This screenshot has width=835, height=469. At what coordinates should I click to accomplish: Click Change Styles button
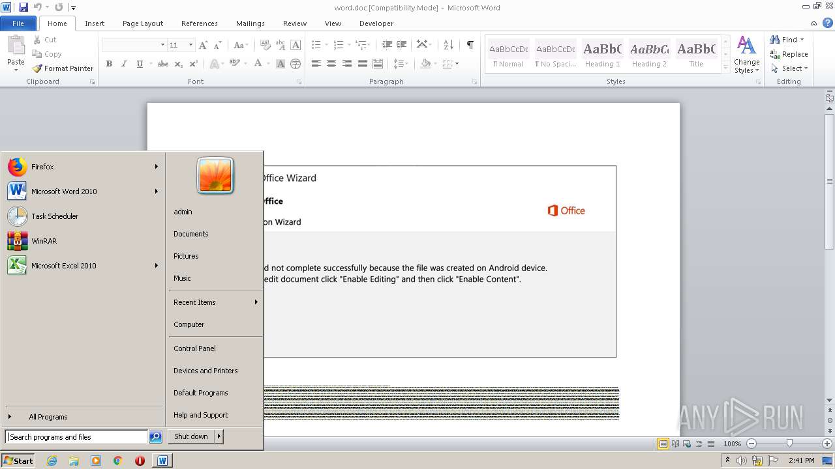[747, 55]
